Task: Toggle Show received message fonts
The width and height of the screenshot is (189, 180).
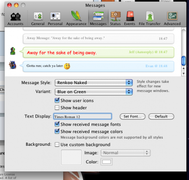Action: pyautogui.click(x=57, y=124)
